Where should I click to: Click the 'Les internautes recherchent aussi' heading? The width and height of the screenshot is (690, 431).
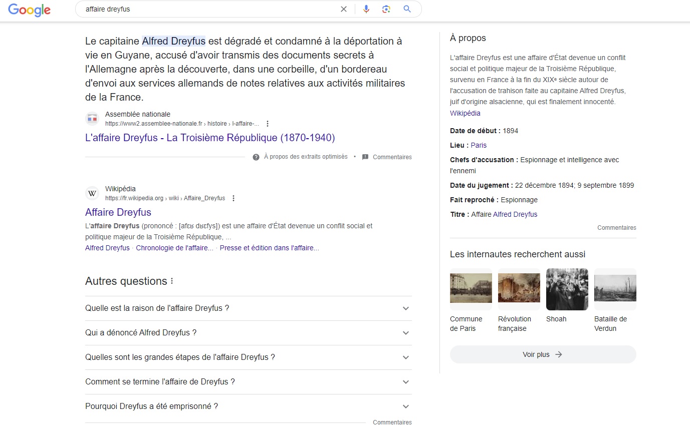[518, 254]
